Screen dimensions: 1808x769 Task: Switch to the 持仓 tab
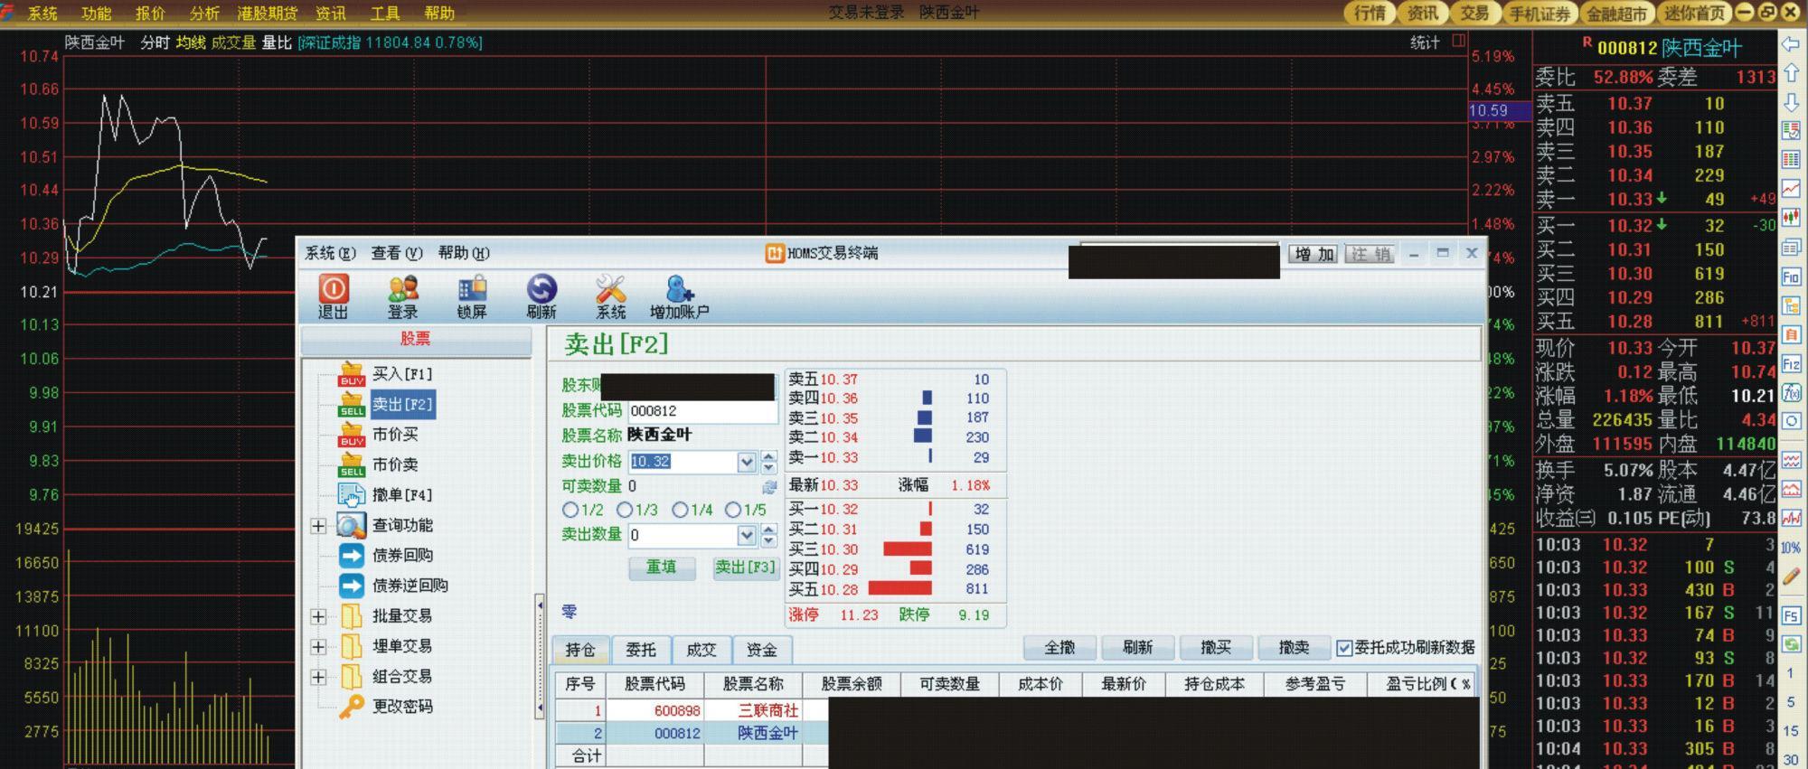580,650
